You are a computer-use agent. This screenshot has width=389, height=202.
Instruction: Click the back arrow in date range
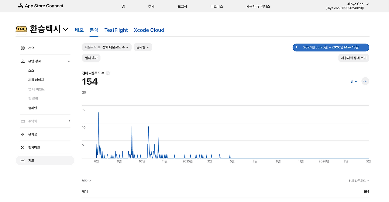pyautogui.click(x=297, y=47)
